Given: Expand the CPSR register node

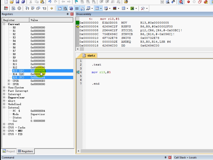Looking at the screenshot, I should tap(9, 81).
